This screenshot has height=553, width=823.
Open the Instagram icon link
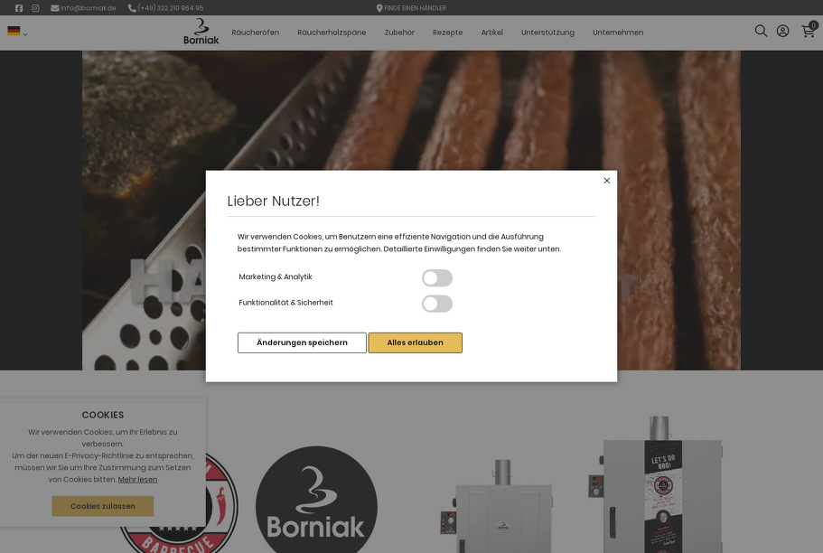35,8
